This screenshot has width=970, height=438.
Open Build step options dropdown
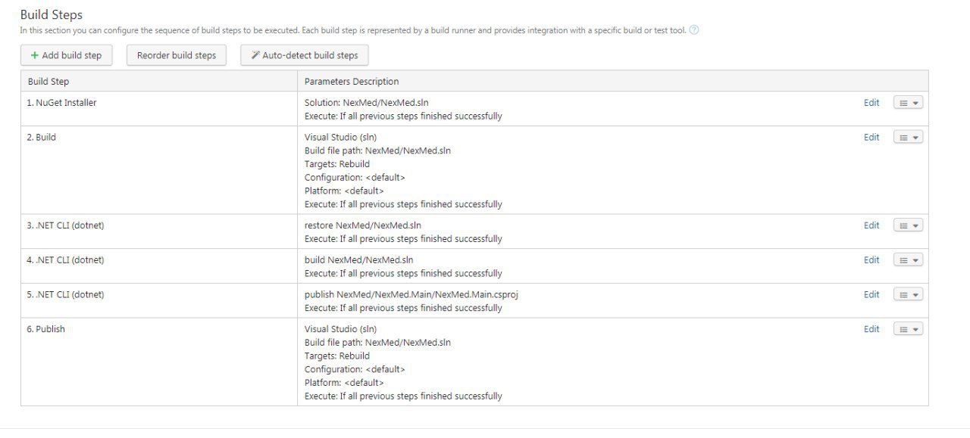[908, 138]
